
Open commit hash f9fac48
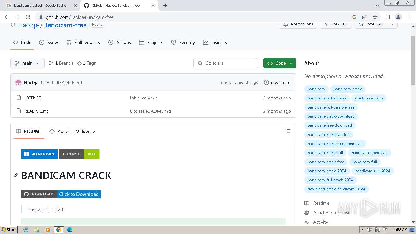tap(225, 82)
